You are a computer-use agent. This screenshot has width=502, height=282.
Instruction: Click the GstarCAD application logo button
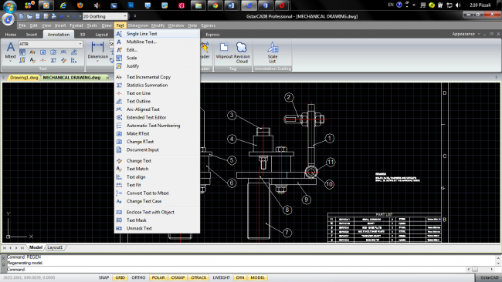(x=8, y=18)
